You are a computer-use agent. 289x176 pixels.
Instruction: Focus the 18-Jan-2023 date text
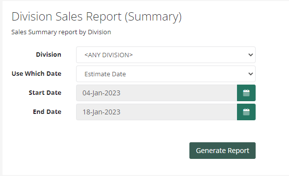pyautogui.click(x=102, y=112)
